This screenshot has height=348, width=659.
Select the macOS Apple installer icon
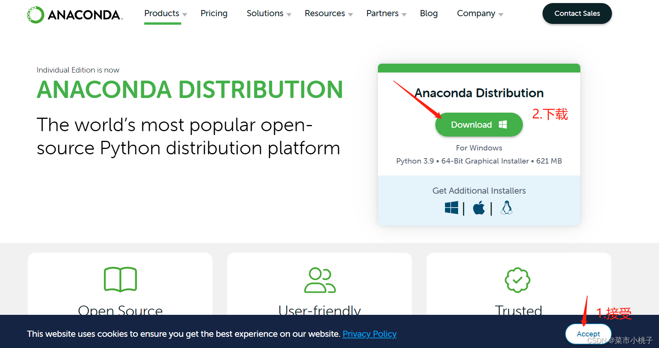(479, 208)
